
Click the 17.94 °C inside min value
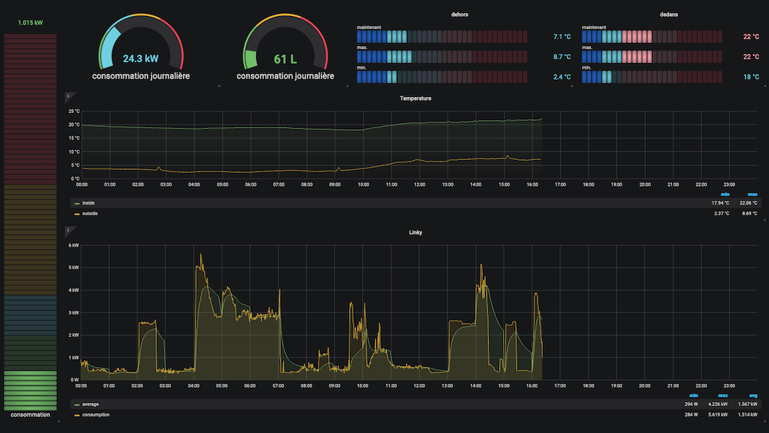[720, 203]
